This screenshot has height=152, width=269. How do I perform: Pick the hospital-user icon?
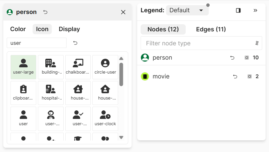[51, 93]
